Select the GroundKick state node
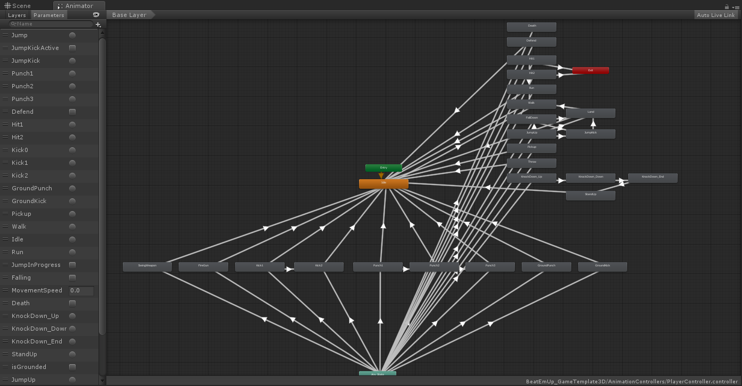The image size is (742, 386). pyautogui.click(x=603, y=266)
